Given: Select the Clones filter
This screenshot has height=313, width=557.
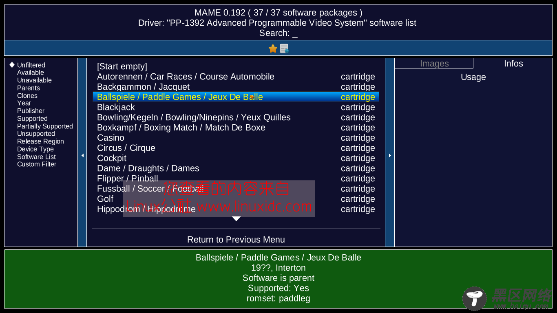Looking at the screenshot, I should (x=27, y=96).
